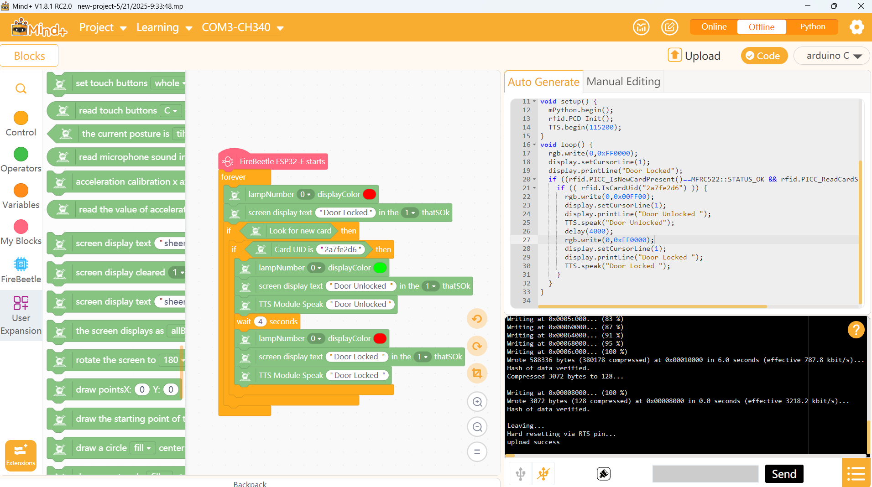Open the Backpack bar
Viewport: 872px width, 487px height.
[250, 483]
